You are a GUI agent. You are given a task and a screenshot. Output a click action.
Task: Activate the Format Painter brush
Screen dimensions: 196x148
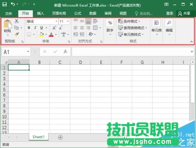point(16,35)
